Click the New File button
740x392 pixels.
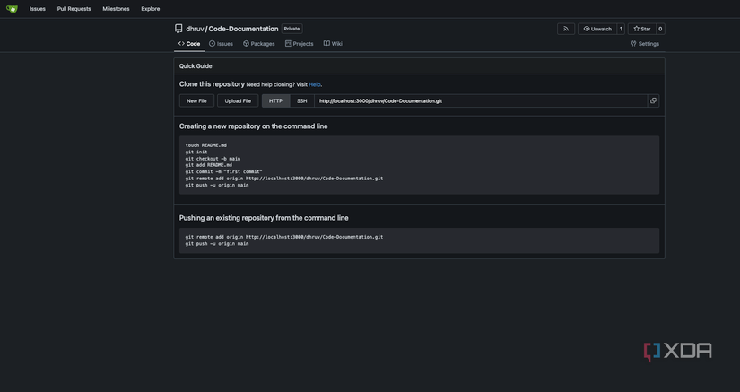coord(196,100)
